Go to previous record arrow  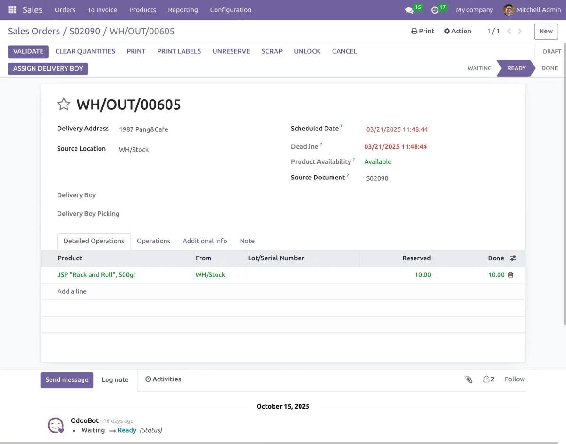click(509, 32)
